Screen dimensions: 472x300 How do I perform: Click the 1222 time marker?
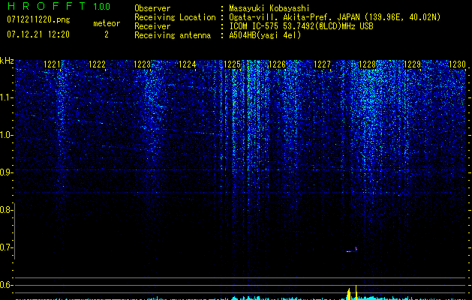coord(97,64)
